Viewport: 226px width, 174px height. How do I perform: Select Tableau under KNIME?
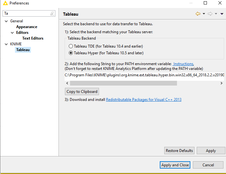pyautogui.click(x=23, y=50)
